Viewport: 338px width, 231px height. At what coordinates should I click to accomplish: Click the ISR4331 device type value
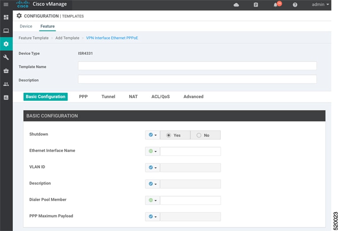coord(85,53)
